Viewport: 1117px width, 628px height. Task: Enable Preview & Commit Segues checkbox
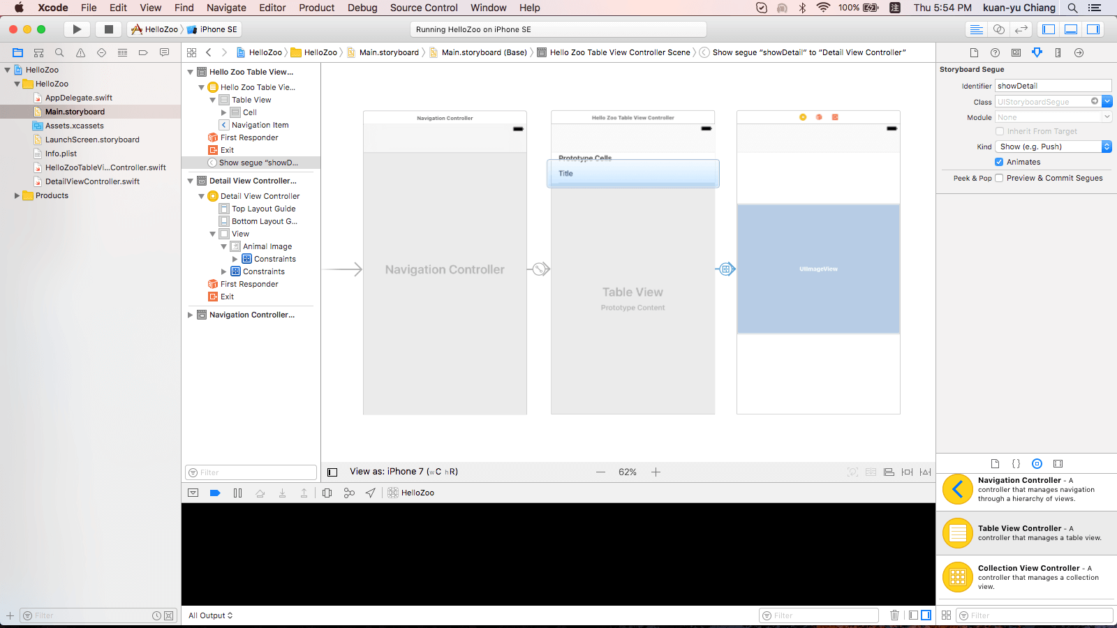(x=999, y=178)
